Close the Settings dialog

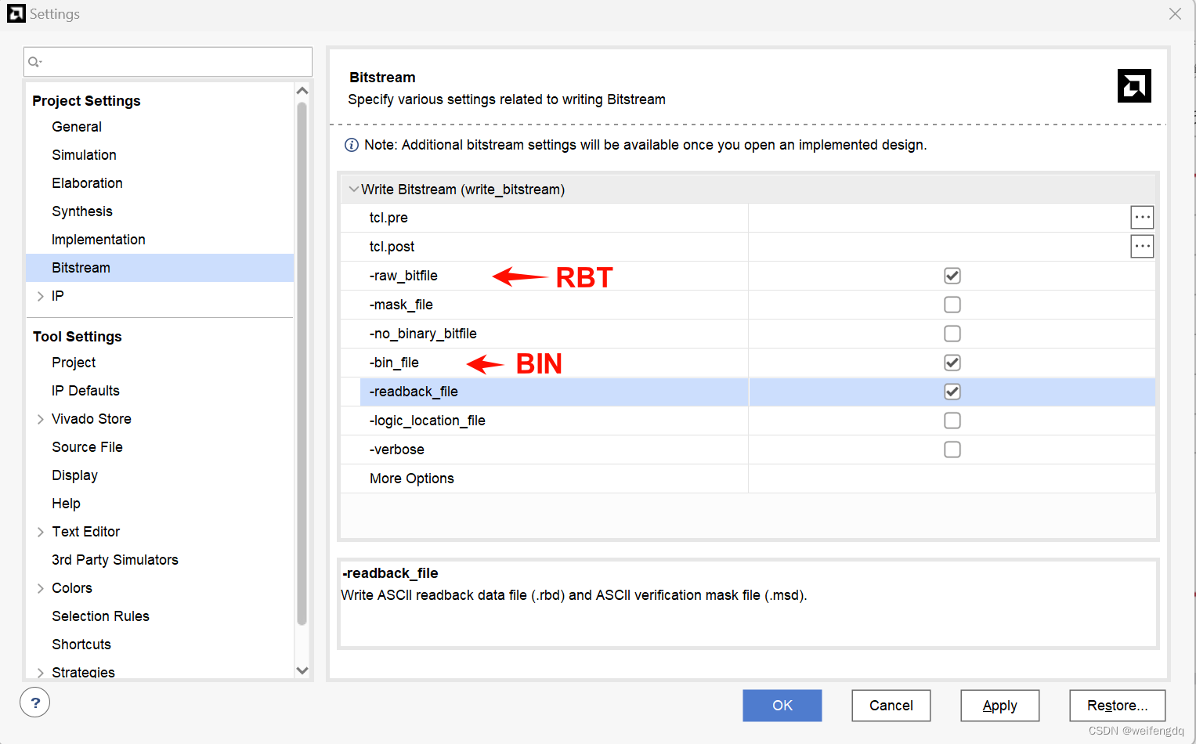[x=1175, y=14]
